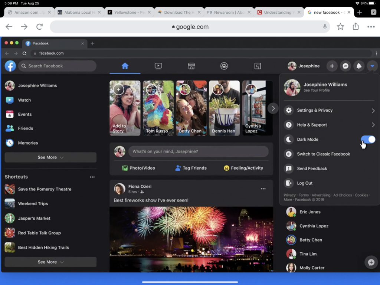Choose Log Out from the menu

(x=305, y=183)
